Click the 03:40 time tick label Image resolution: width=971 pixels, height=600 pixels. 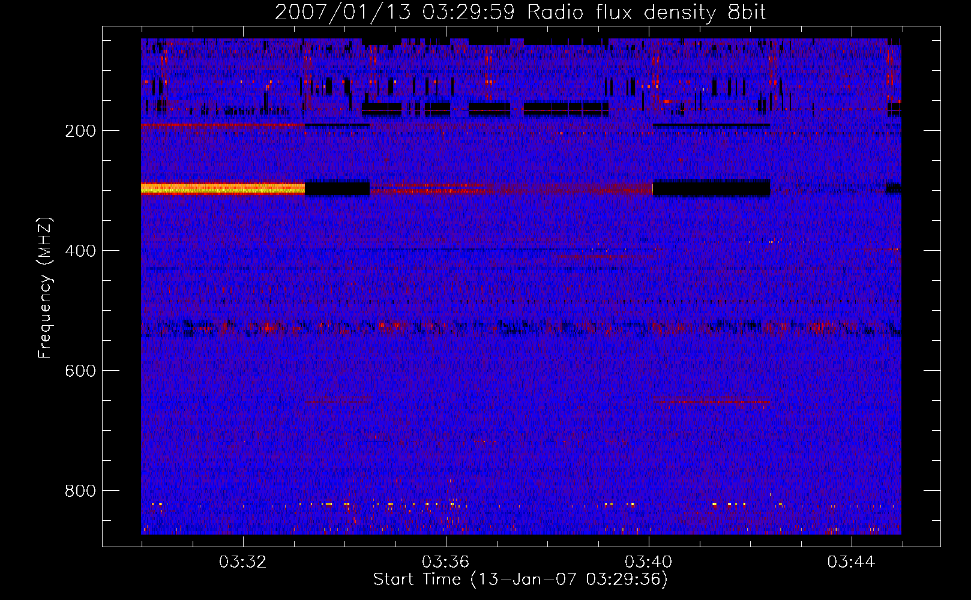pos(649,562)
